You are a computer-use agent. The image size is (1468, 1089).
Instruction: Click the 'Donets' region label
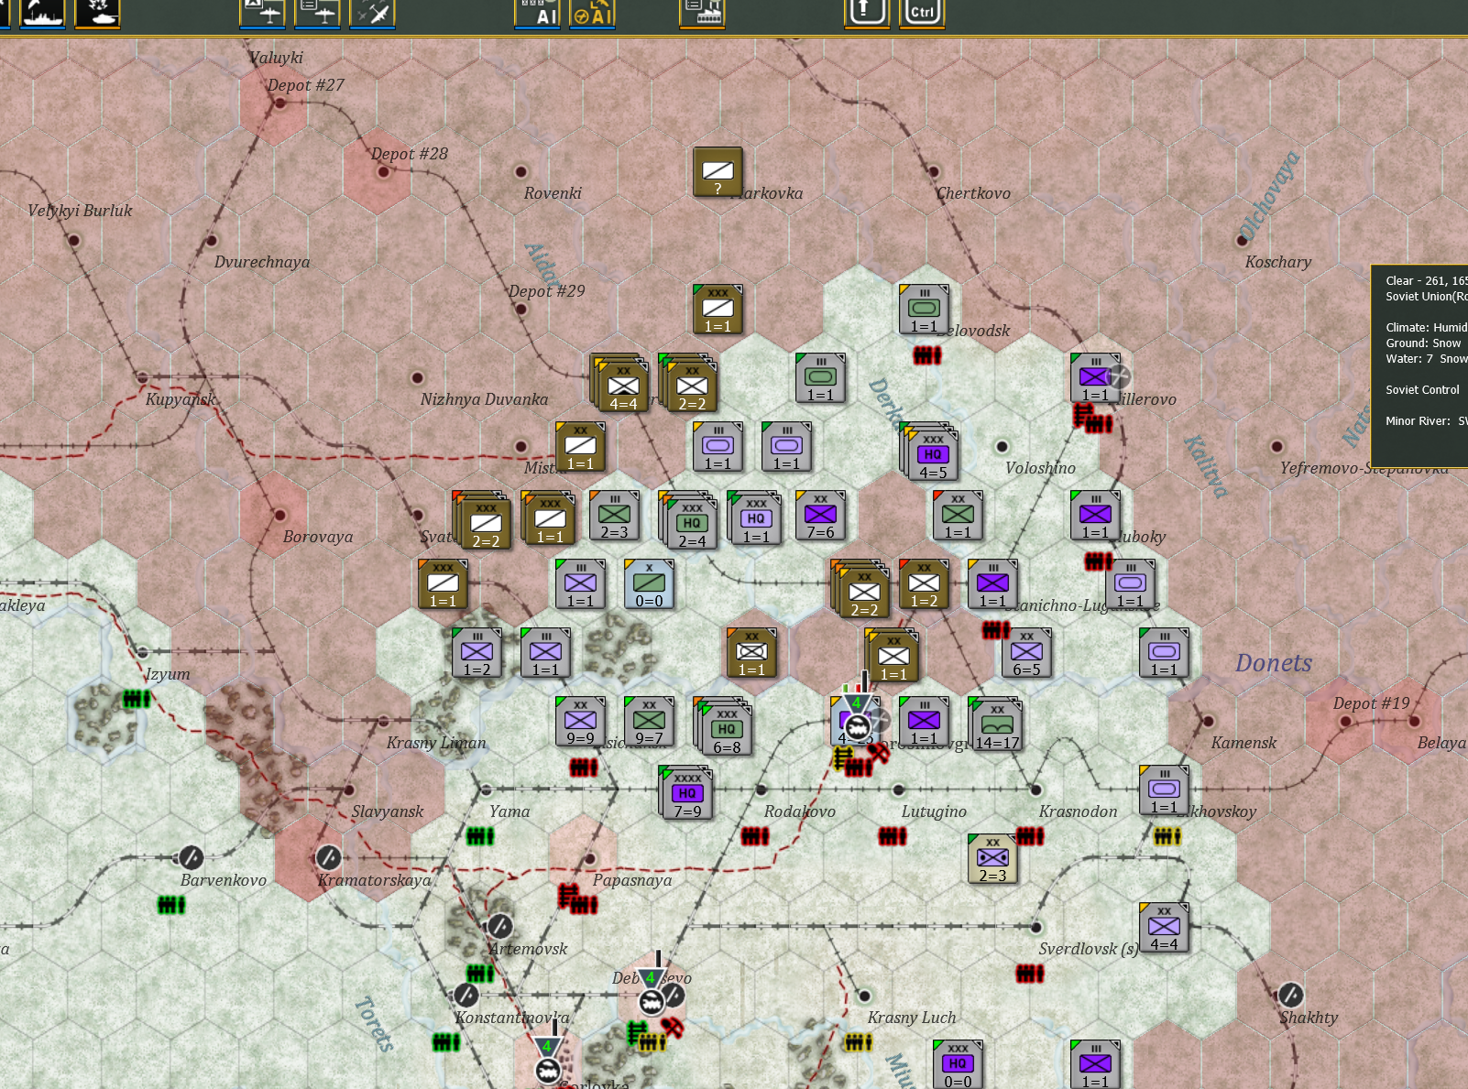click(1274, 663)
